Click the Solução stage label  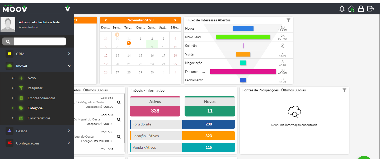click(191, 46)
